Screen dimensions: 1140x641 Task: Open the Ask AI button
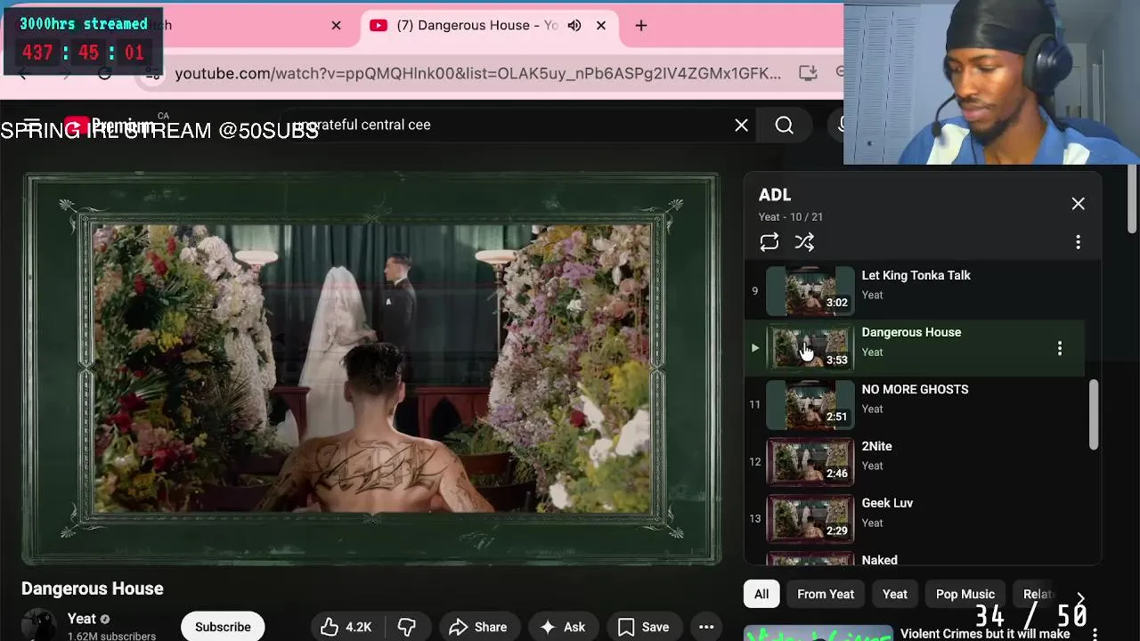(563, 627)
